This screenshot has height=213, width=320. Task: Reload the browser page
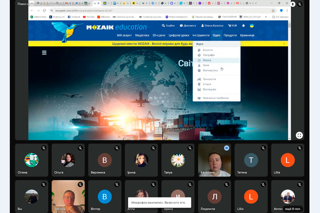[44, 10]
